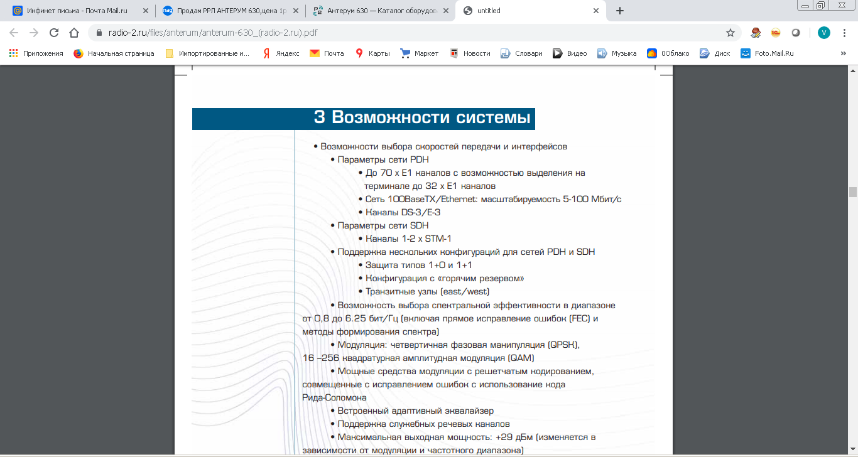Minimize the Chrome browser window
Viewport: 858px width, 457px height.
click(x=805, y=4)
